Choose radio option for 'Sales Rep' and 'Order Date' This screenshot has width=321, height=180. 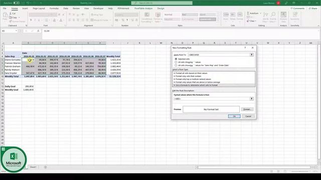pos(176,65)
